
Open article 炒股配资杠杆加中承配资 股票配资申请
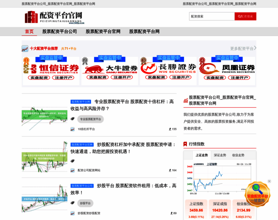pyautogui.click(x=123, y=148)
